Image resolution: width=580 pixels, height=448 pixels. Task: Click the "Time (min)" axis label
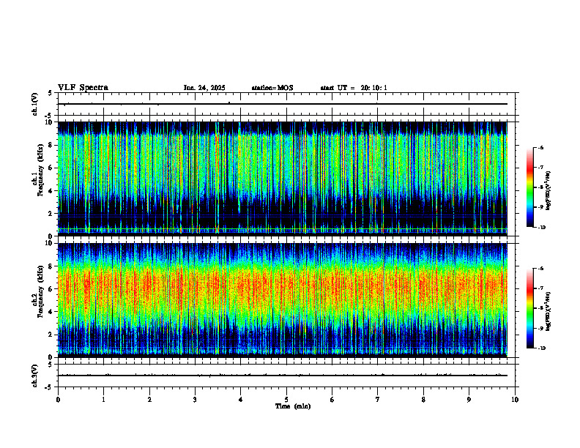click(x=293, y=406)
